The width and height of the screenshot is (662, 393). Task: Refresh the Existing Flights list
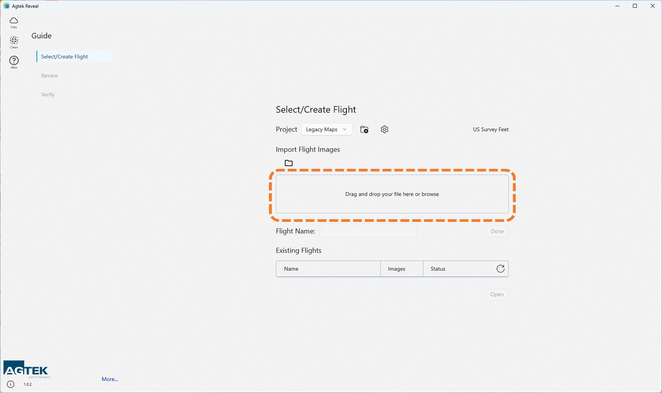[500, 269]
